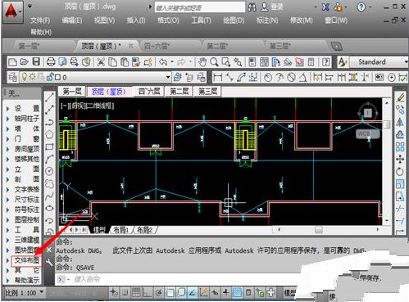Toggle lineweight display in status bar
The width and height of the screenshot is (409, 302).
[x=225, y=293]
